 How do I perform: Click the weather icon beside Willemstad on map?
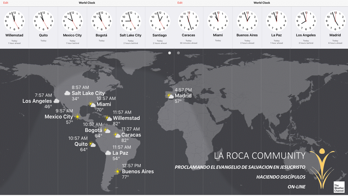[108, 118]
